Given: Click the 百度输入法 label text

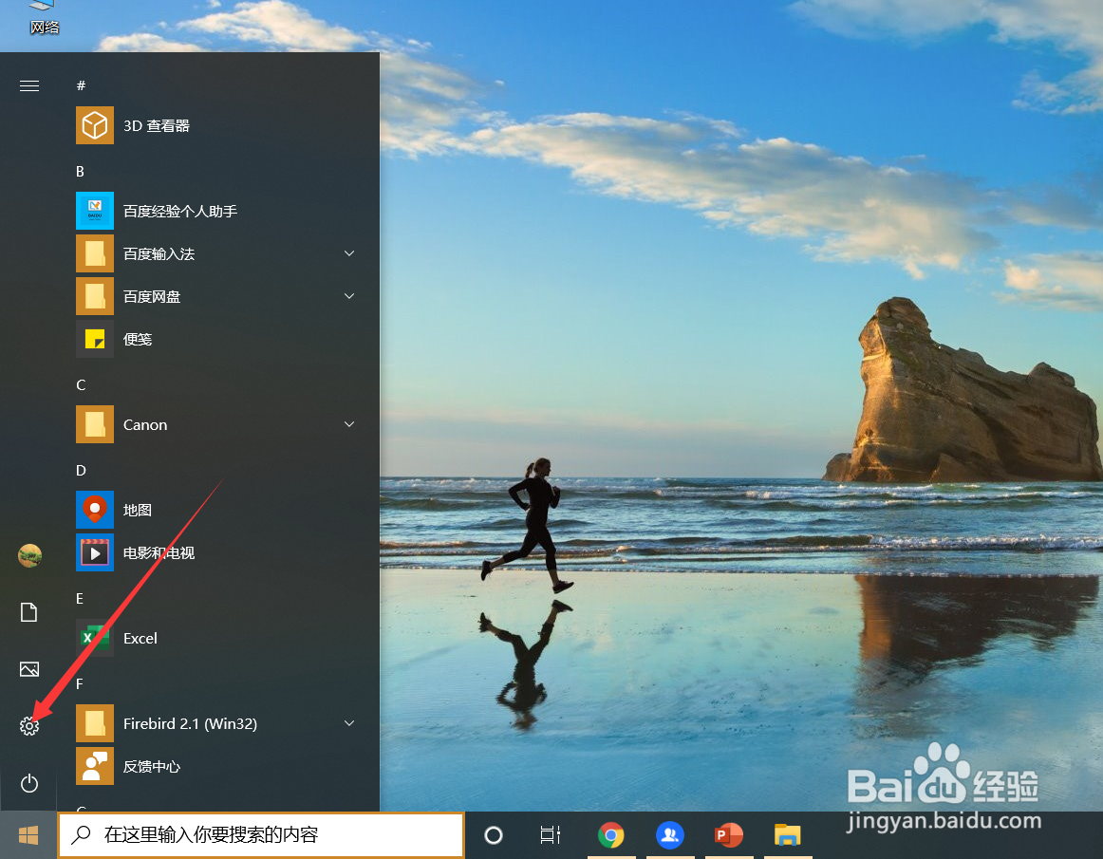Looking at the screenshot, I should click(159, 254).
